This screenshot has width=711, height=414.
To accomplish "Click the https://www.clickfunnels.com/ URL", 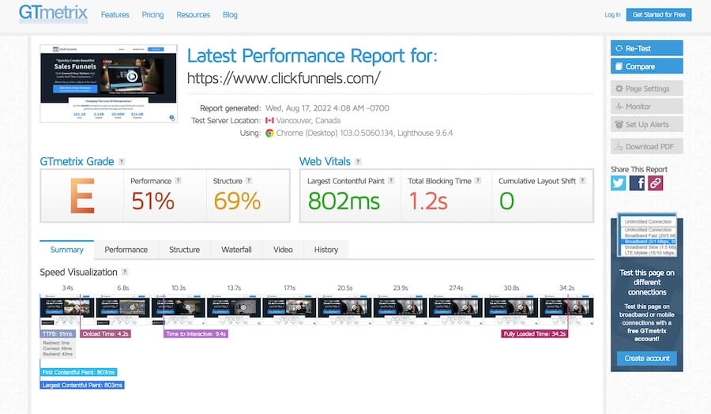I will 284,78.
